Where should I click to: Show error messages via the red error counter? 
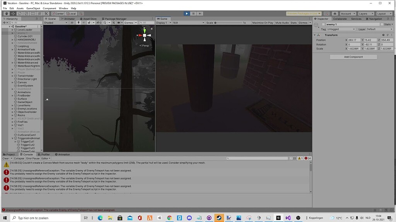coord(307,158)
